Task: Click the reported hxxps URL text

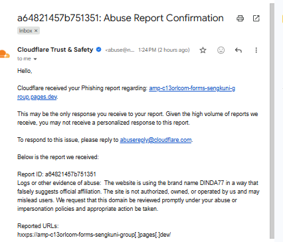Action: point(94,235)
